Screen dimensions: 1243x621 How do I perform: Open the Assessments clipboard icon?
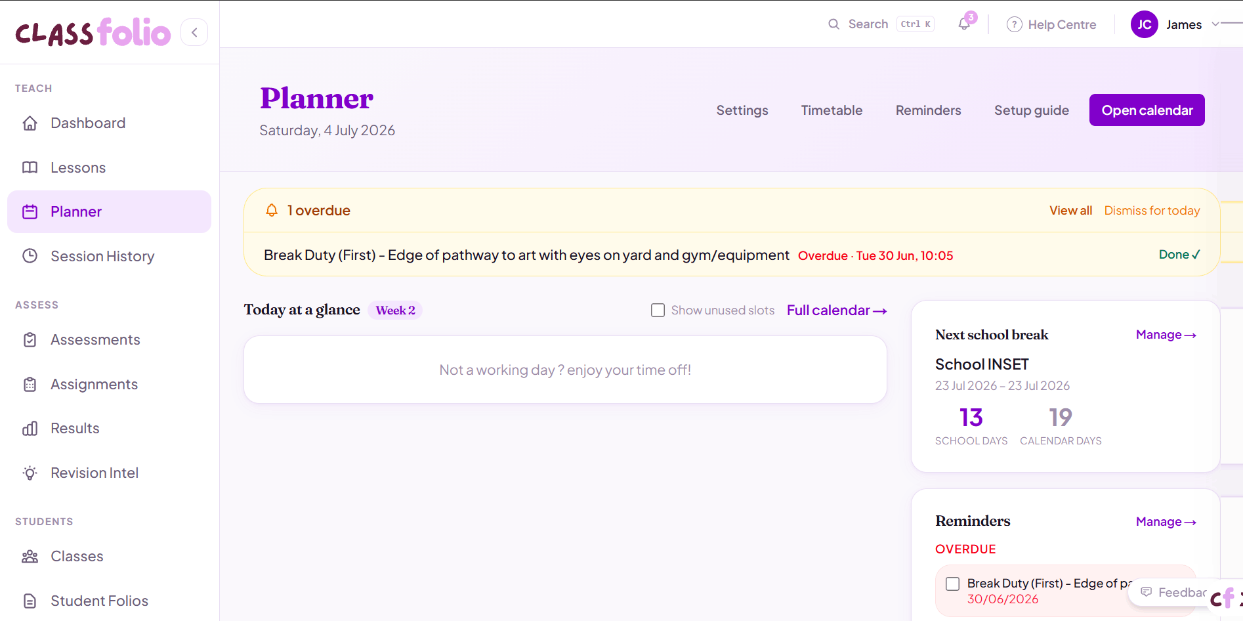30,339
